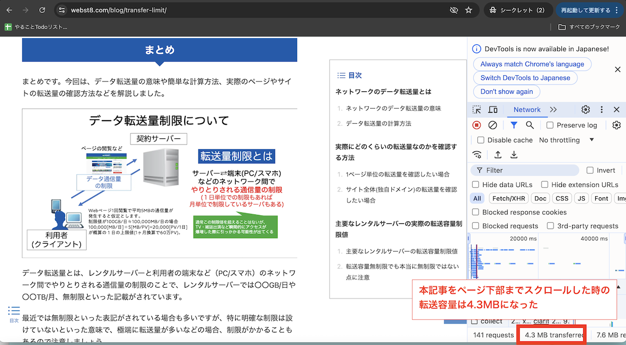
Task: Stop recording network log
Action: (x=475, y=125)
